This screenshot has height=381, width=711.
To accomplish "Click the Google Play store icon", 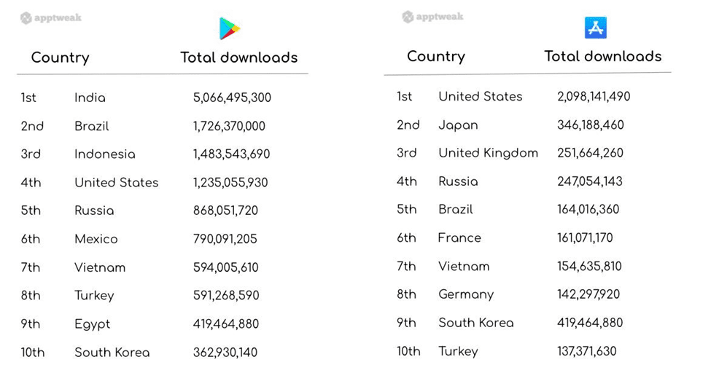I will tap(230, 28).
